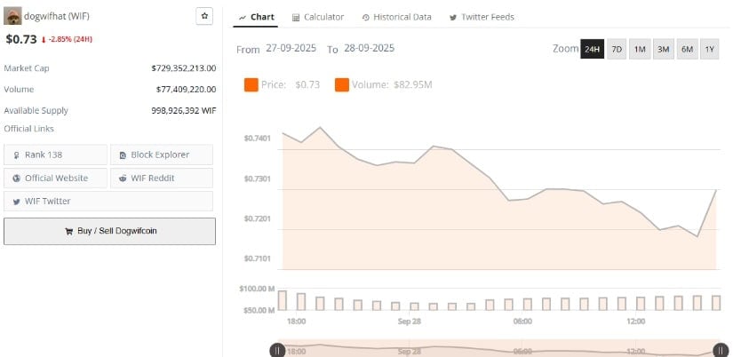Click the right range navigator handle

pyautogui.click(x=721, y=351)
